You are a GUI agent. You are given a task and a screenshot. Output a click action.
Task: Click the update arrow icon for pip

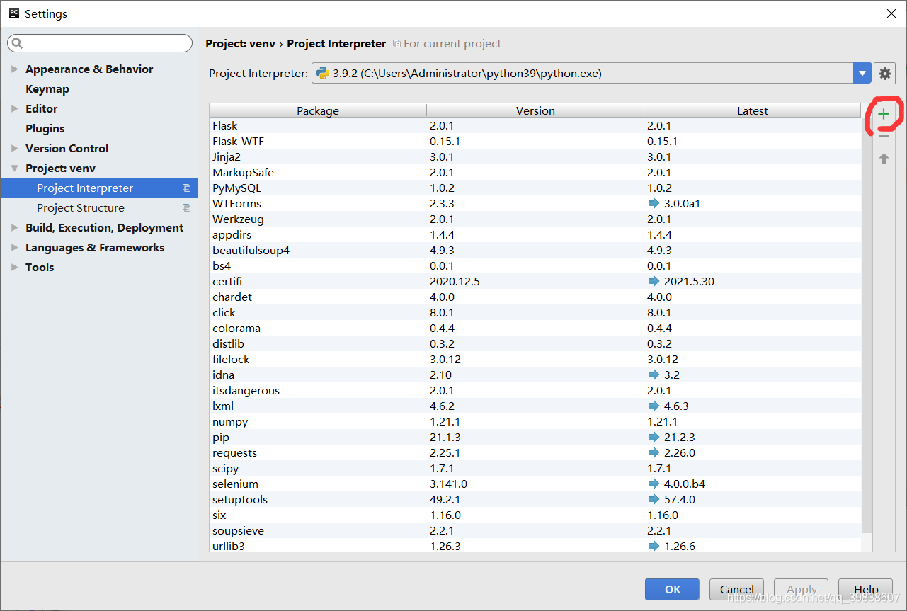pos(654,437)
